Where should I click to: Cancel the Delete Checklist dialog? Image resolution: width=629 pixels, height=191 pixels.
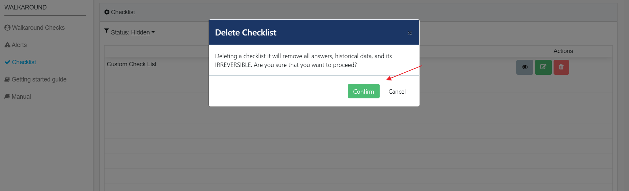(397, 91)
